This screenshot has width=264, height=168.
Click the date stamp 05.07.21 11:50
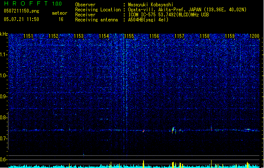click(21, 19)
